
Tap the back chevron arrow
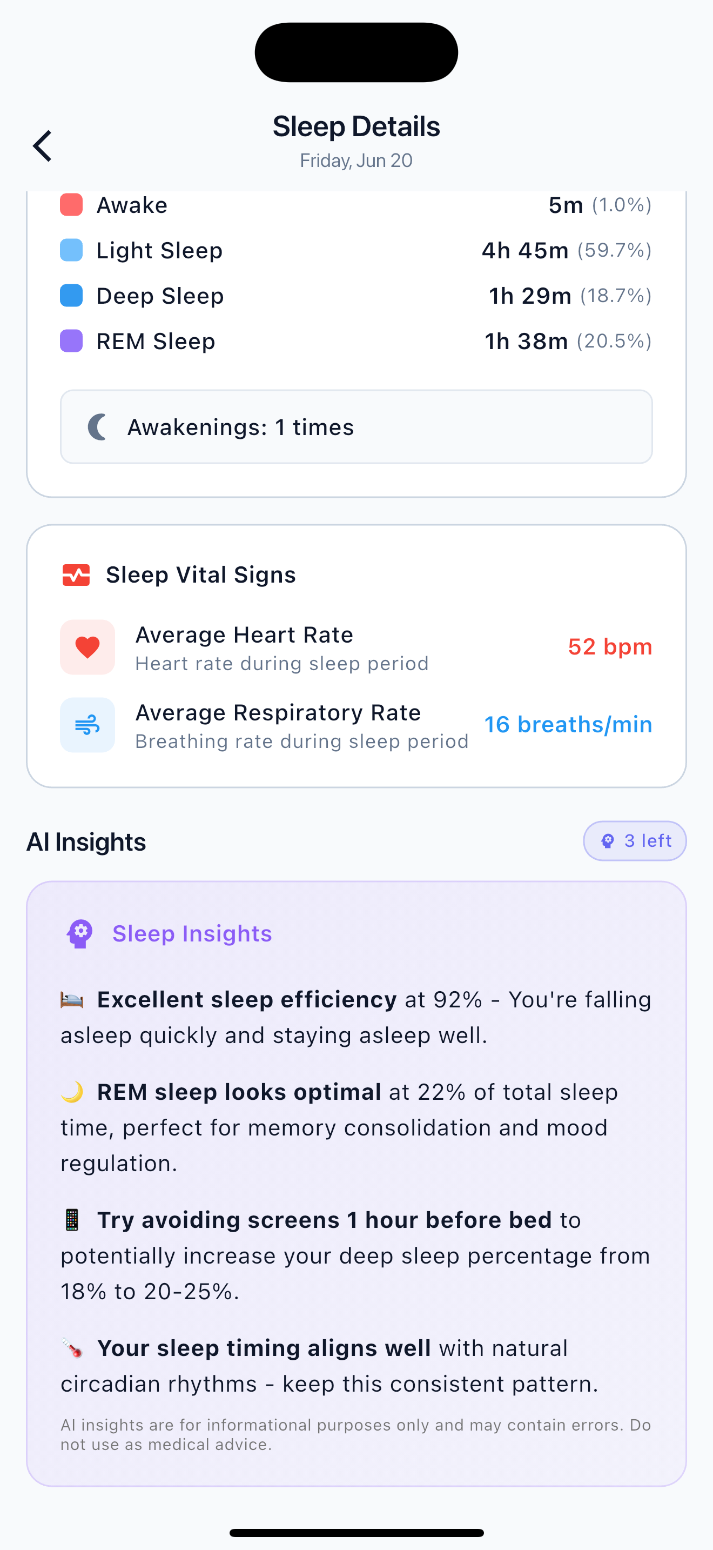click(43, 146)
